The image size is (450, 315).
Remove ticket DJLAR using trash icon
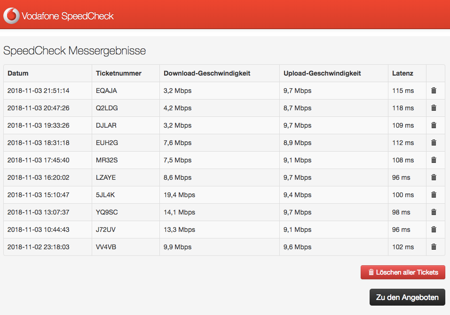[x=434, y=125]
